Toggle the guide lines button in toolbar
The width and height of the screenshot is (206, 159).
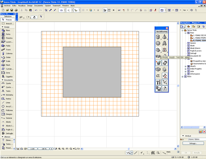click(61, 10)
